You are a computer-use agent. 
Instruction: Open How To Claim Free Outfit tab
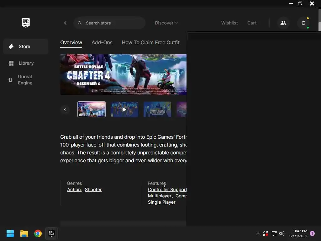[150, 43]
